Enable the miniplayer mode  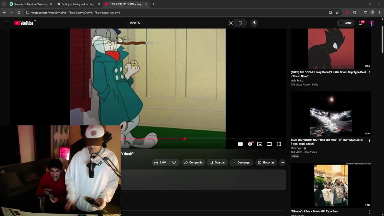tap(259, 144)
